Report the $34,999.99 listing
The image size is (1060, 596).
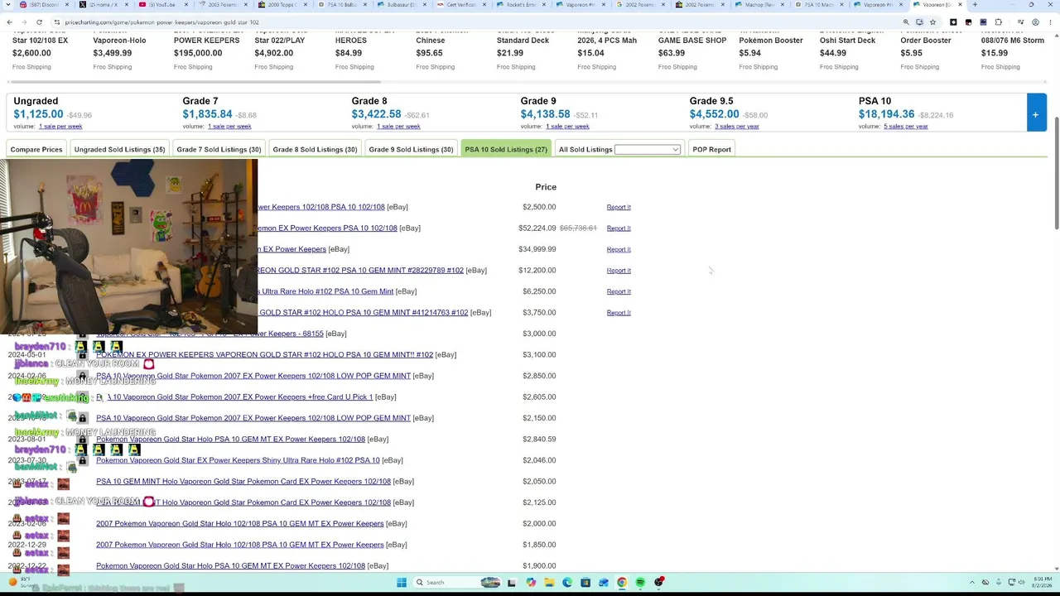tap(619, 249)
